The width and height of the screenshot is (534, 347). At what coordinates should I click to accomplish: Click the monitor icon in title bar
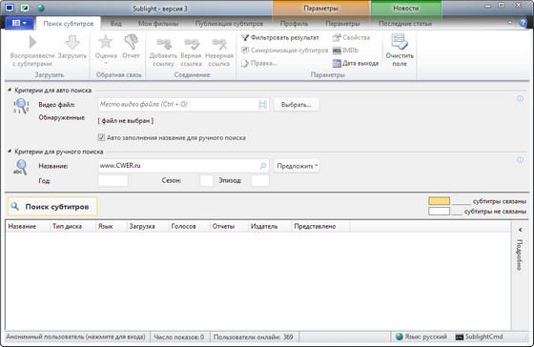coord(10,8)
